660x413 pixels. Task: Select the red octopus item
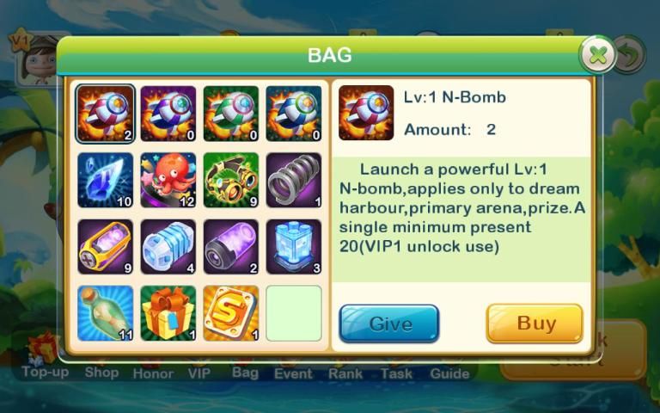pyautogui.click(x=168, y=181)
